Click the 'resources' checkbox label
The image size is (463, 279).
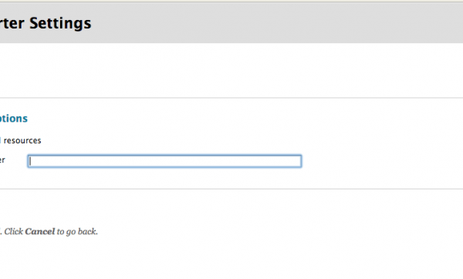pos(22,141)
